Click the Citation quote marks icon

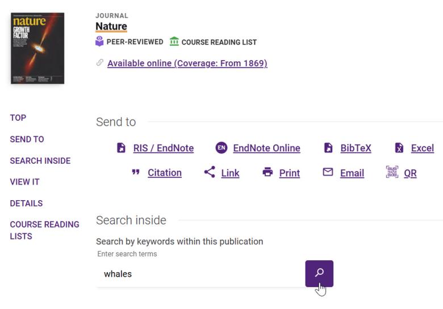pos(136,172)
